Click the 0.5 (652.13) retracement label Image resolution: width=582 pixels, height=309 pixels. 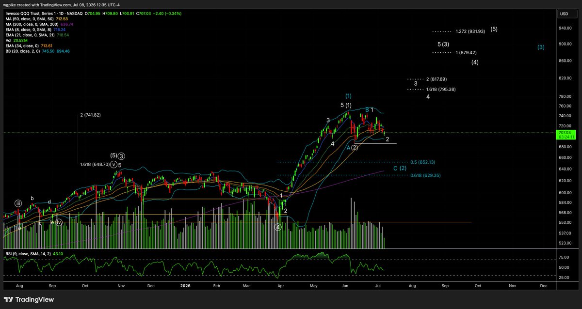coord(422,162)
